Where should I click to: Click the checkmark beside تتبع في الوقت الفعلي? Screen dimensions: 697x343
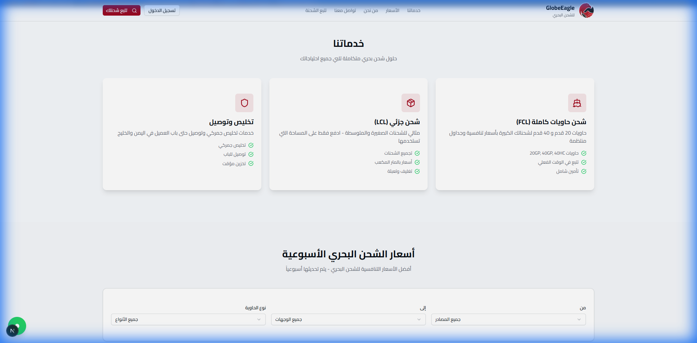pos(584,162)
